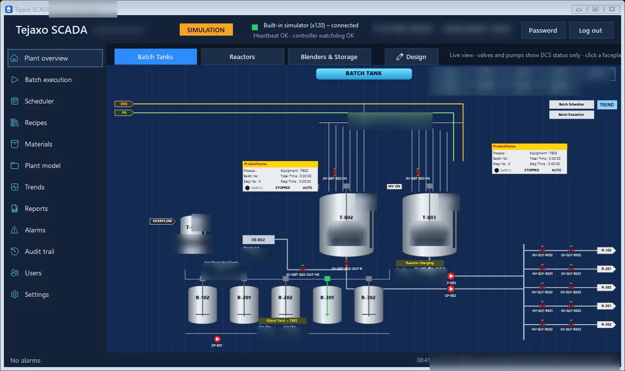
Task: Click the SIMULATION mode badge
Action: [206, 30]
